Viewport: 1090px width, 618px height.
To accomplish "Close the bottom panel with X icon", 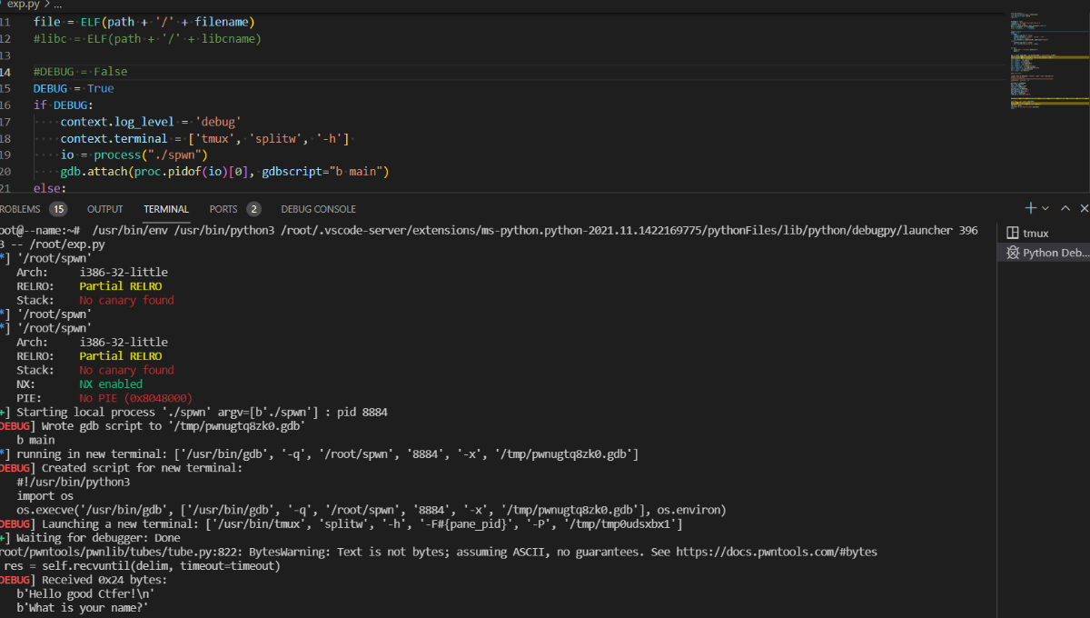I will point(1085,208).
